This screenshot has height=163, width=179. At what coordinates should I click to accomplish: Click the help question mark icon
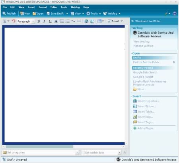pyautogui.click(x=175, y=14)
